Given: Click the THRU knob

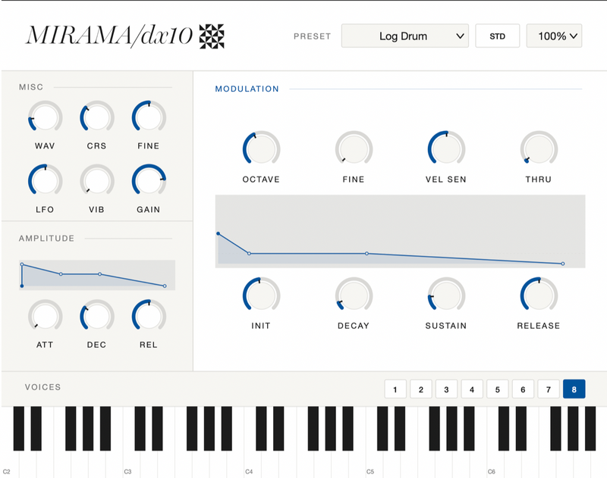Looking at the screenshot, I should pyautogui.click(x=539, y=149).
